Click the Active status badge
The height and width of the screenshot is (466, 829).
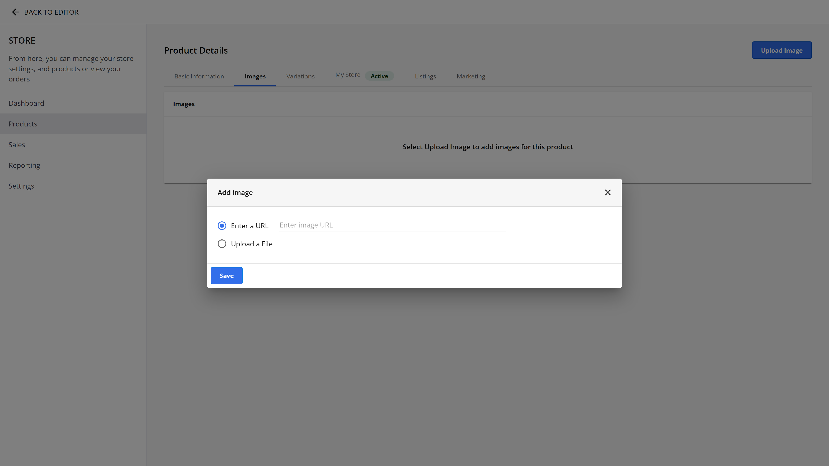pyautogui.click(x=379, y=76)
